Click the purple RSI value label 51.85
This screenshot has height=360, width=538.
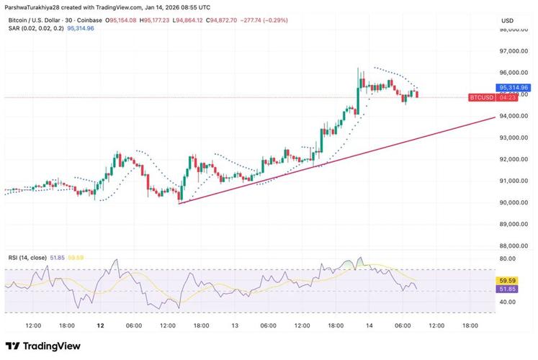pos(507,289)
